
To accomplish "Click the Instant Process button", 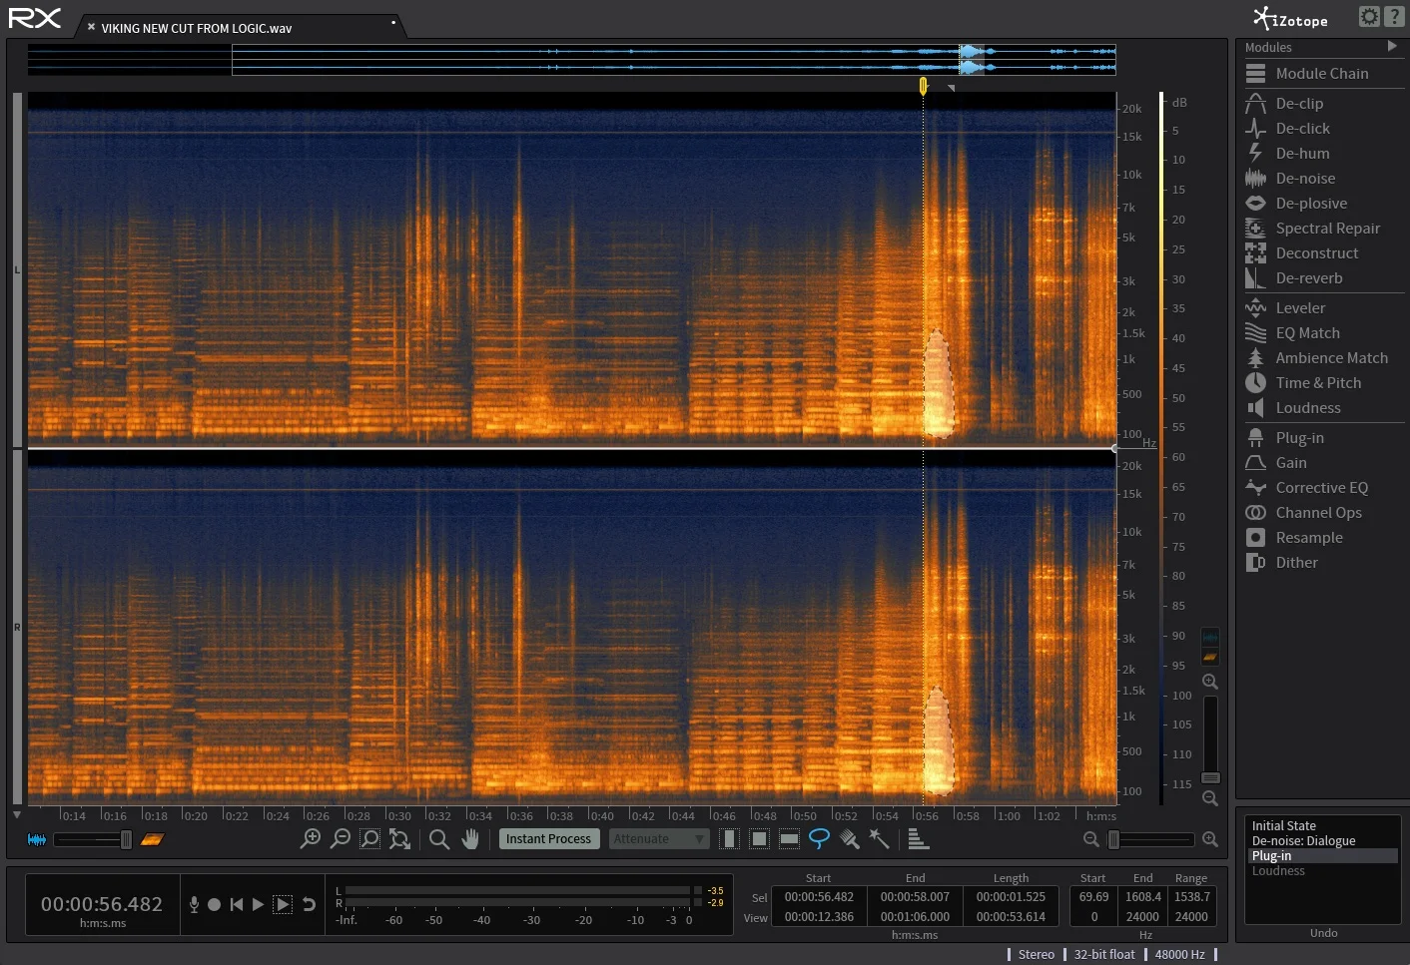I will (x=548, y=839).
